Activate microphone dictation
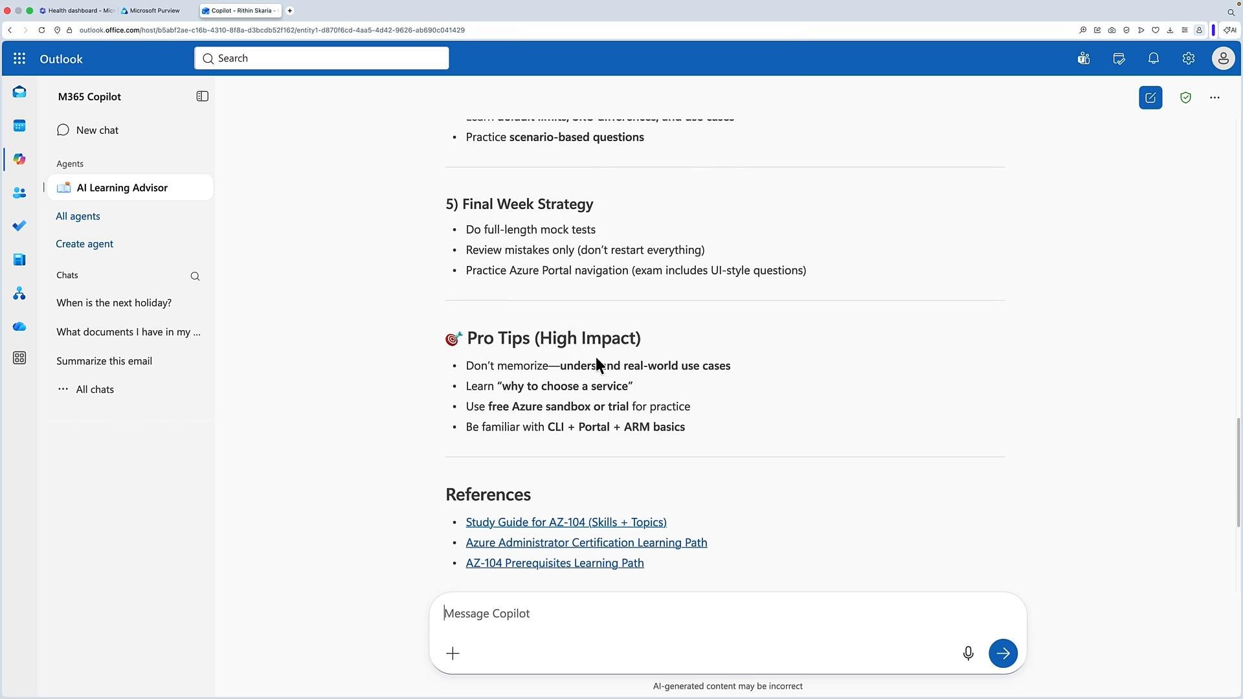The height and width of the screenshot is (699, 1243). coord(968,654)
